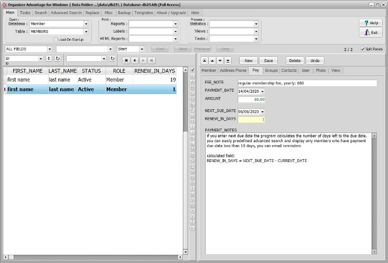Screen dimensions: 388x263
Task: Open the Photo record tab
Action: (x=321, y=70)
